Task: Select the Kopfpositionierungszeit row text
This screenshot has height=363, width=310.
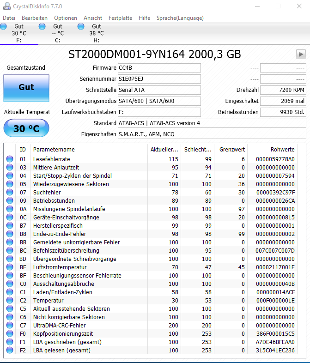Action: click(x=63, y=334)
